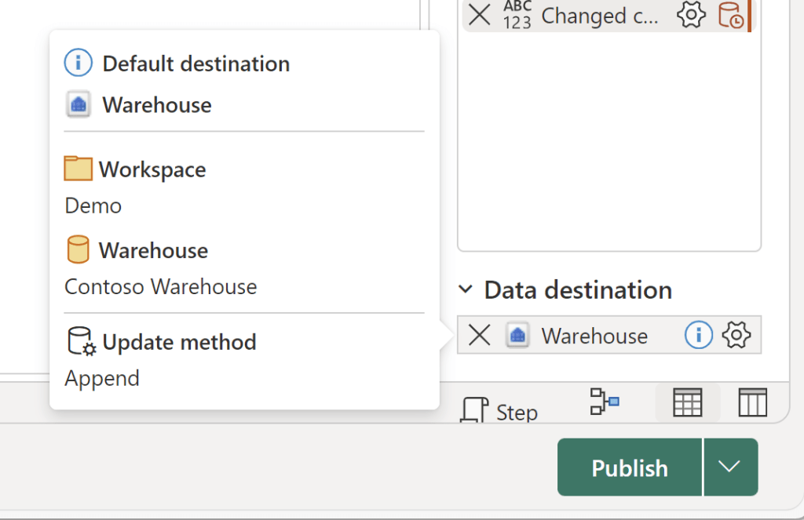Image resolution: width=804 pixels, height=520 pixels.
Task: Remove the Warehouse data destination
Action: pos(479,336)
